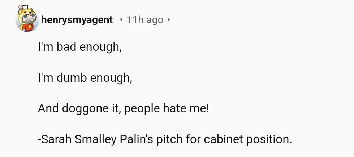Click the line "I'm bad enough,"
The image size is (354, 157).
(x=80, y=47)
